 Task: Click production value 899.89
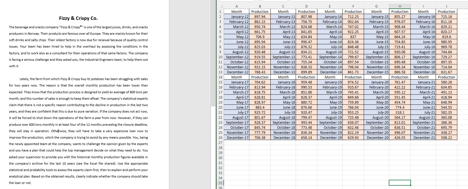click(306, 72)
